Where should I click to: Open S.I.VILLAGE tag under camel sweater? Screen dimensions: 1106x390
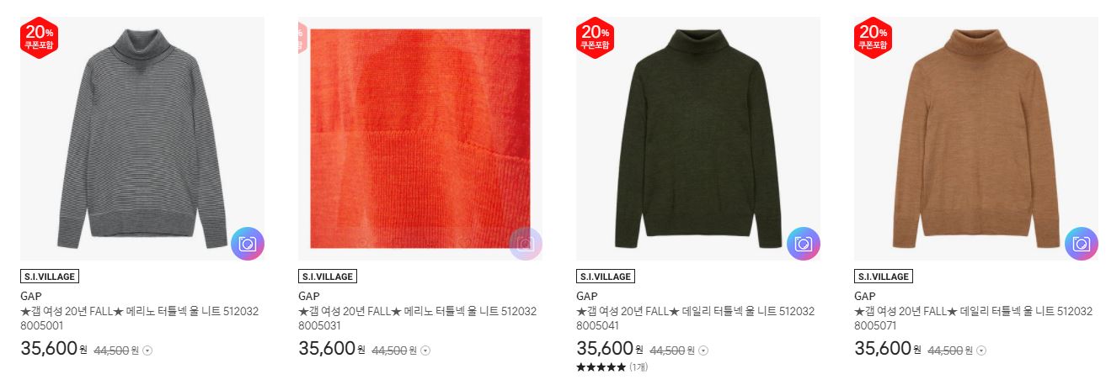coord(884,277)
